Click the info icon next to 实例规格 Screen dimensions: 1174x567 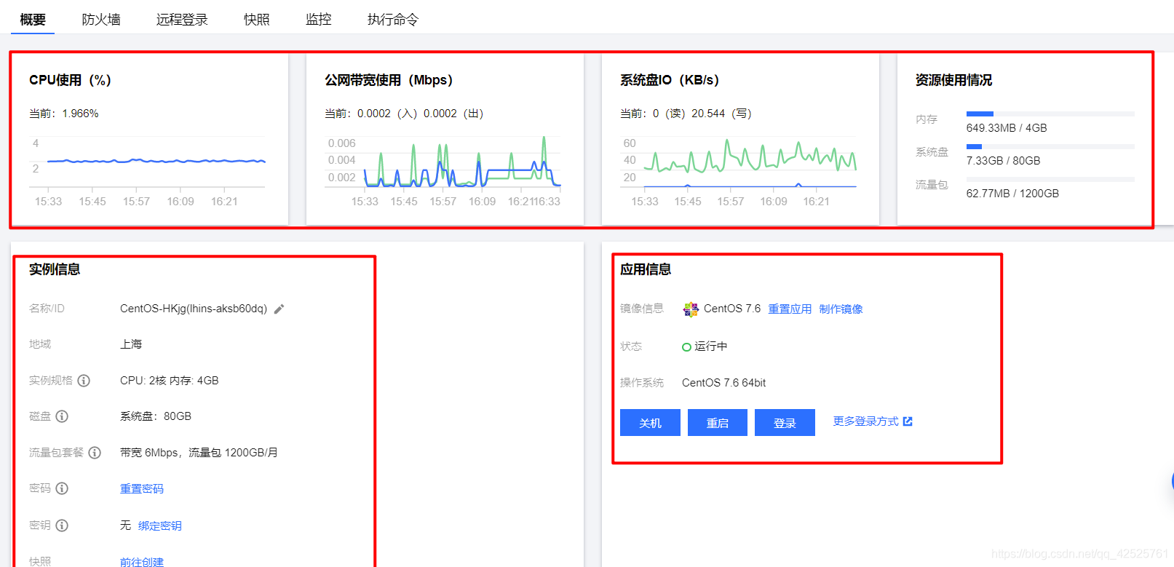84,381
